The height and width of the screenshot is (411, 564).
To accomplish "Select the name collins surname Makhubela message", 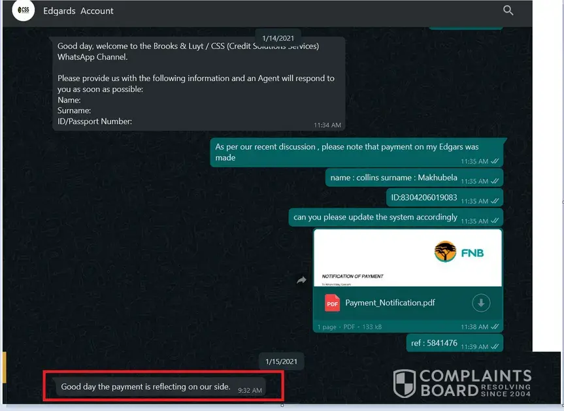I will [414, 178].
